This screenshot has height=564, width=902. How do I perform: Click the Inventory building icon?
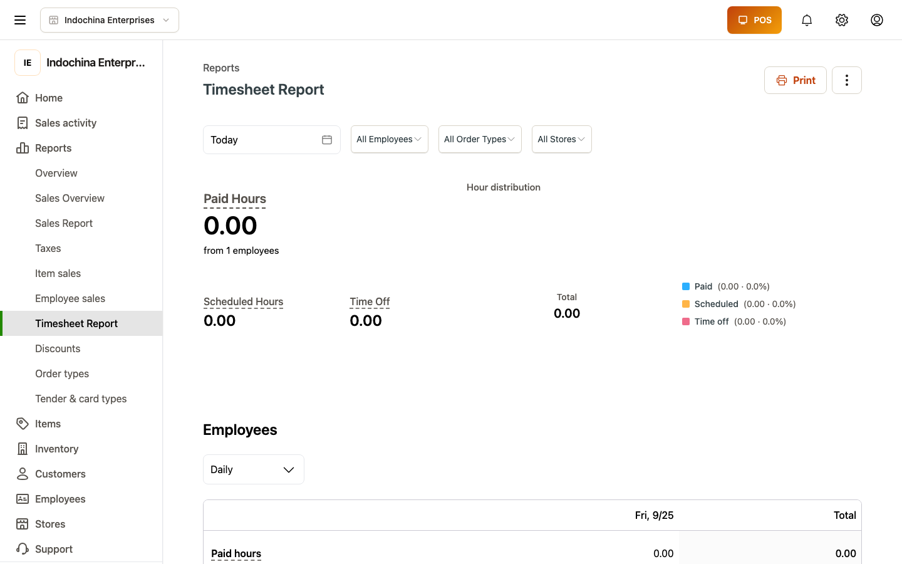[23, 449]
